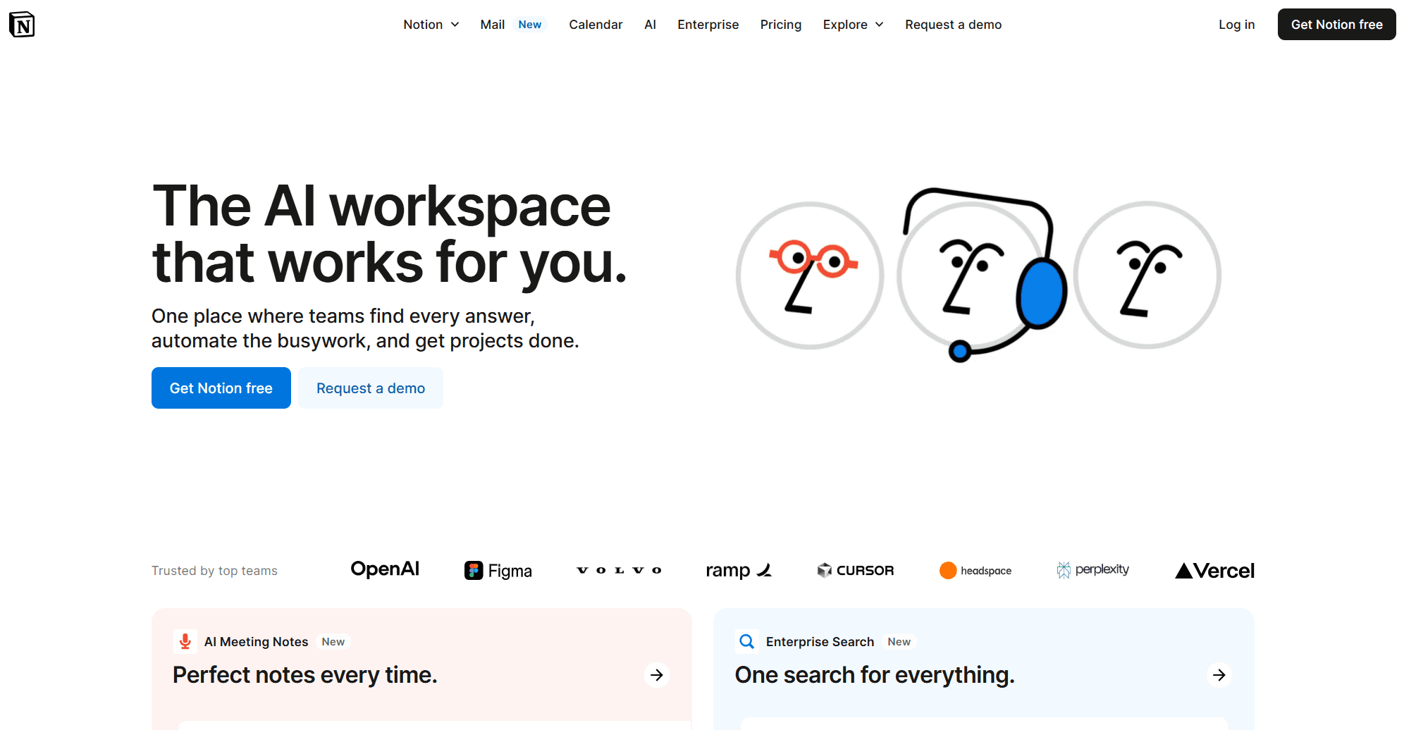This screenshot has height=730, width=1404.
Task: Click the black Get Notion free button
Action: (x=1336, y=25)
